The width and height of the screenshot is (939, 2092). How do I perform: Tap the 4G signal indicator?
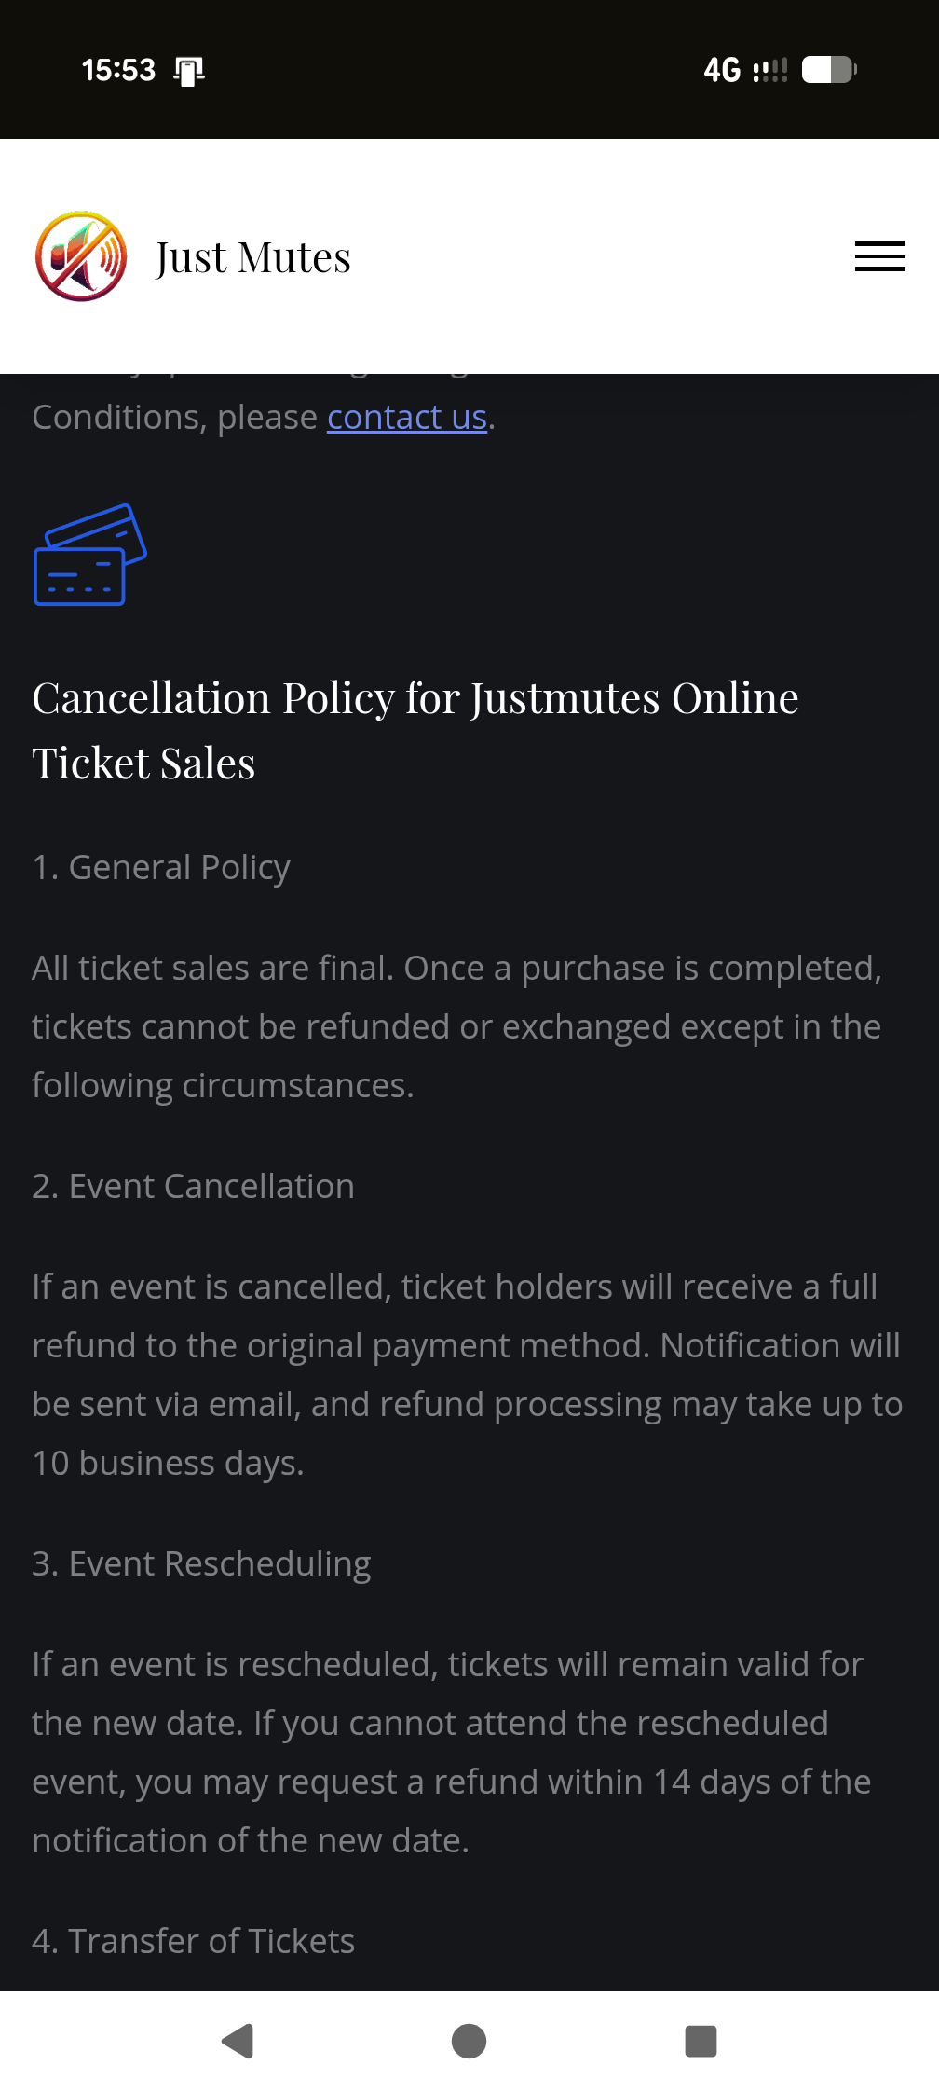[x=744, y=70]
